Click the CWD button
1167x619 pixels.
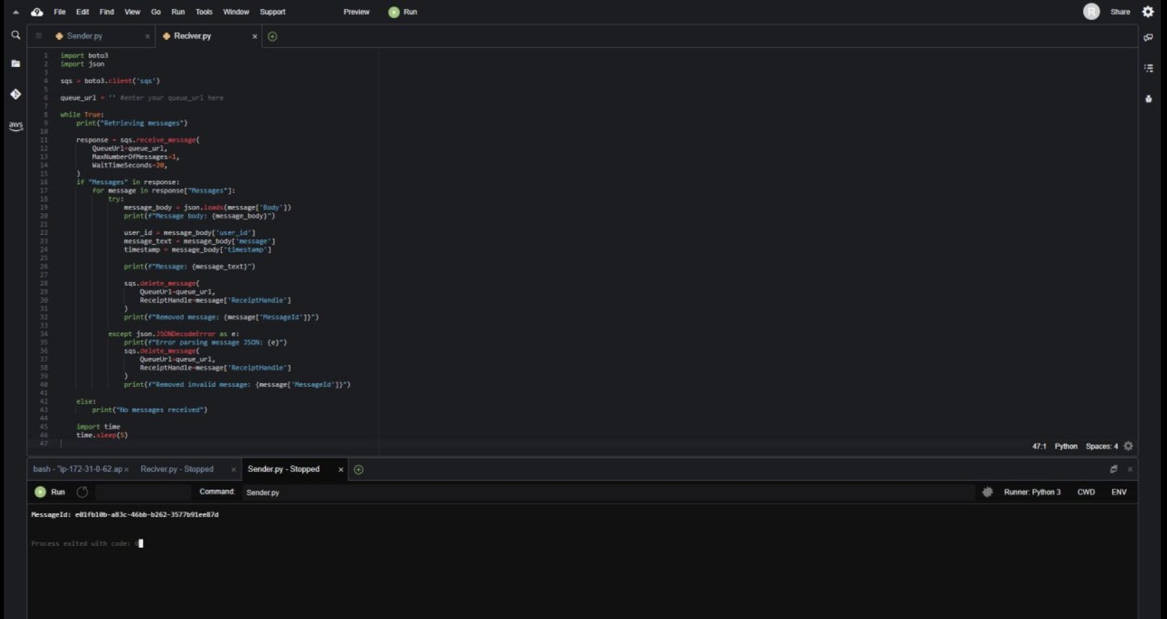(x=1086, y=492)
